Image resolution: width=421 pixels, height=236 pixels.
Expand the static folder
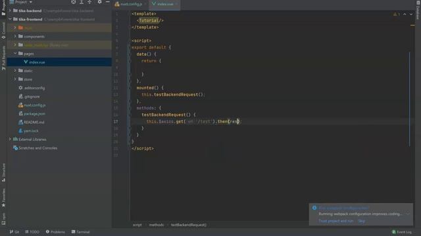click(15, 71)
